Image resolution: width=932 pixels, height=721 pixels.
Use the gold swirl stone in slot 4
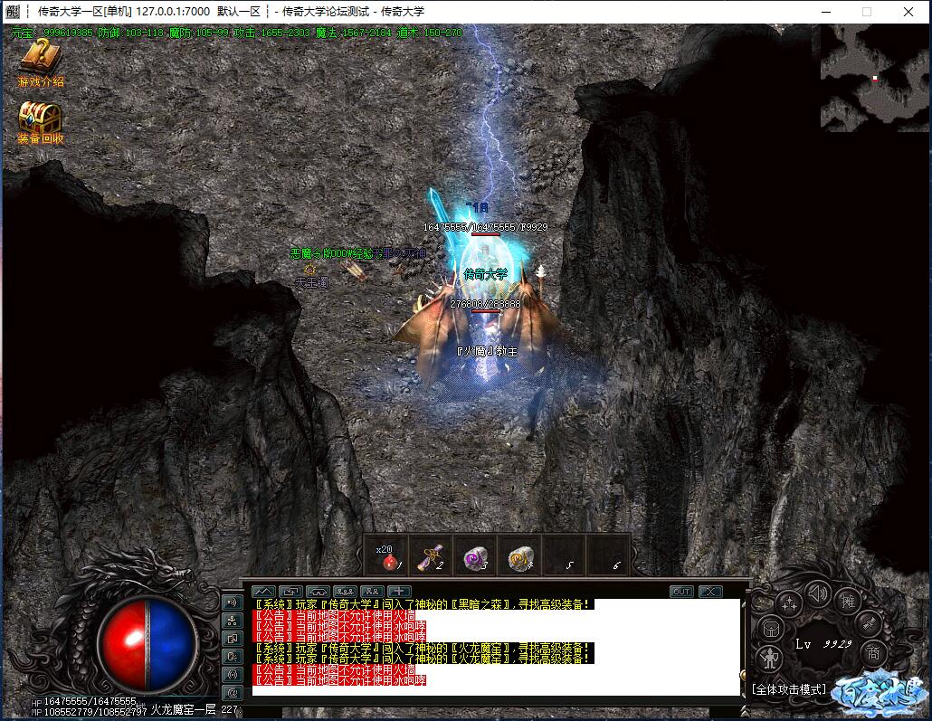[x=519, y=557]
